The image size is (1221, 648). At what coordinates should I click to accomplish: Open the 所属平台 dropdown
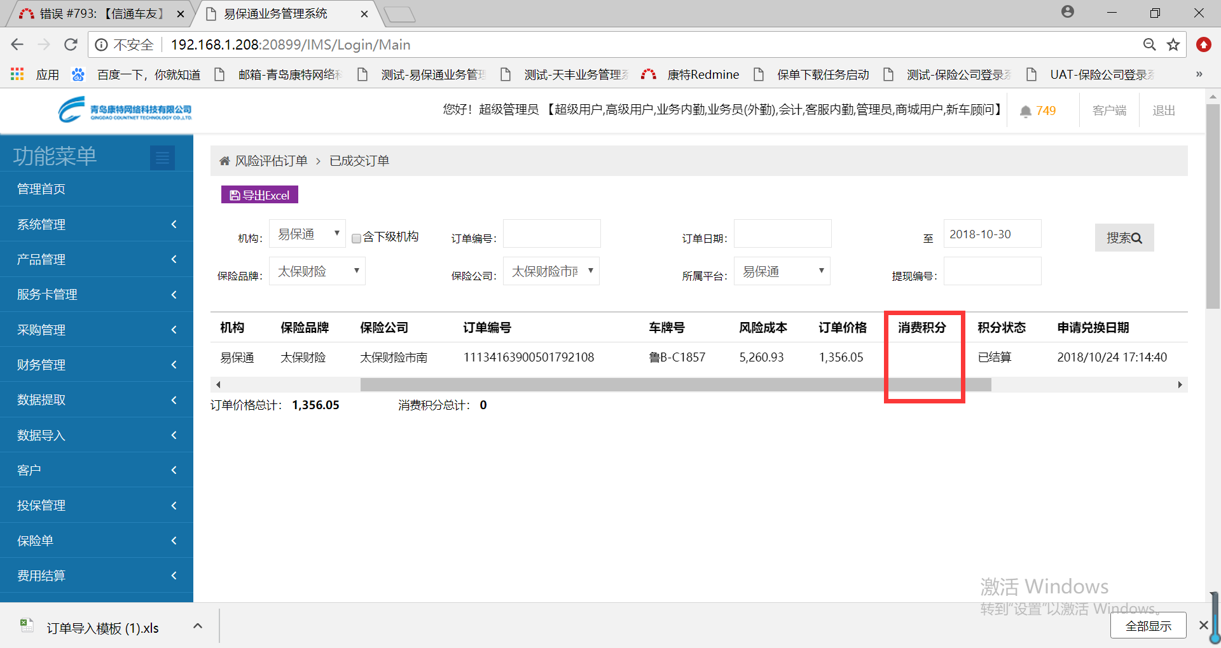[x=782, y=271]
